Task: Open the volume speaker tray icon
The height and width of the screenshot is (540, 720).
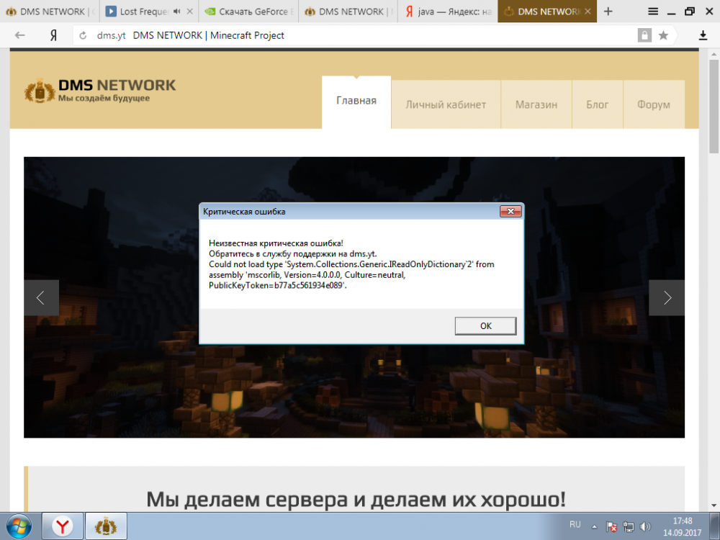Action: click(645, 527)
